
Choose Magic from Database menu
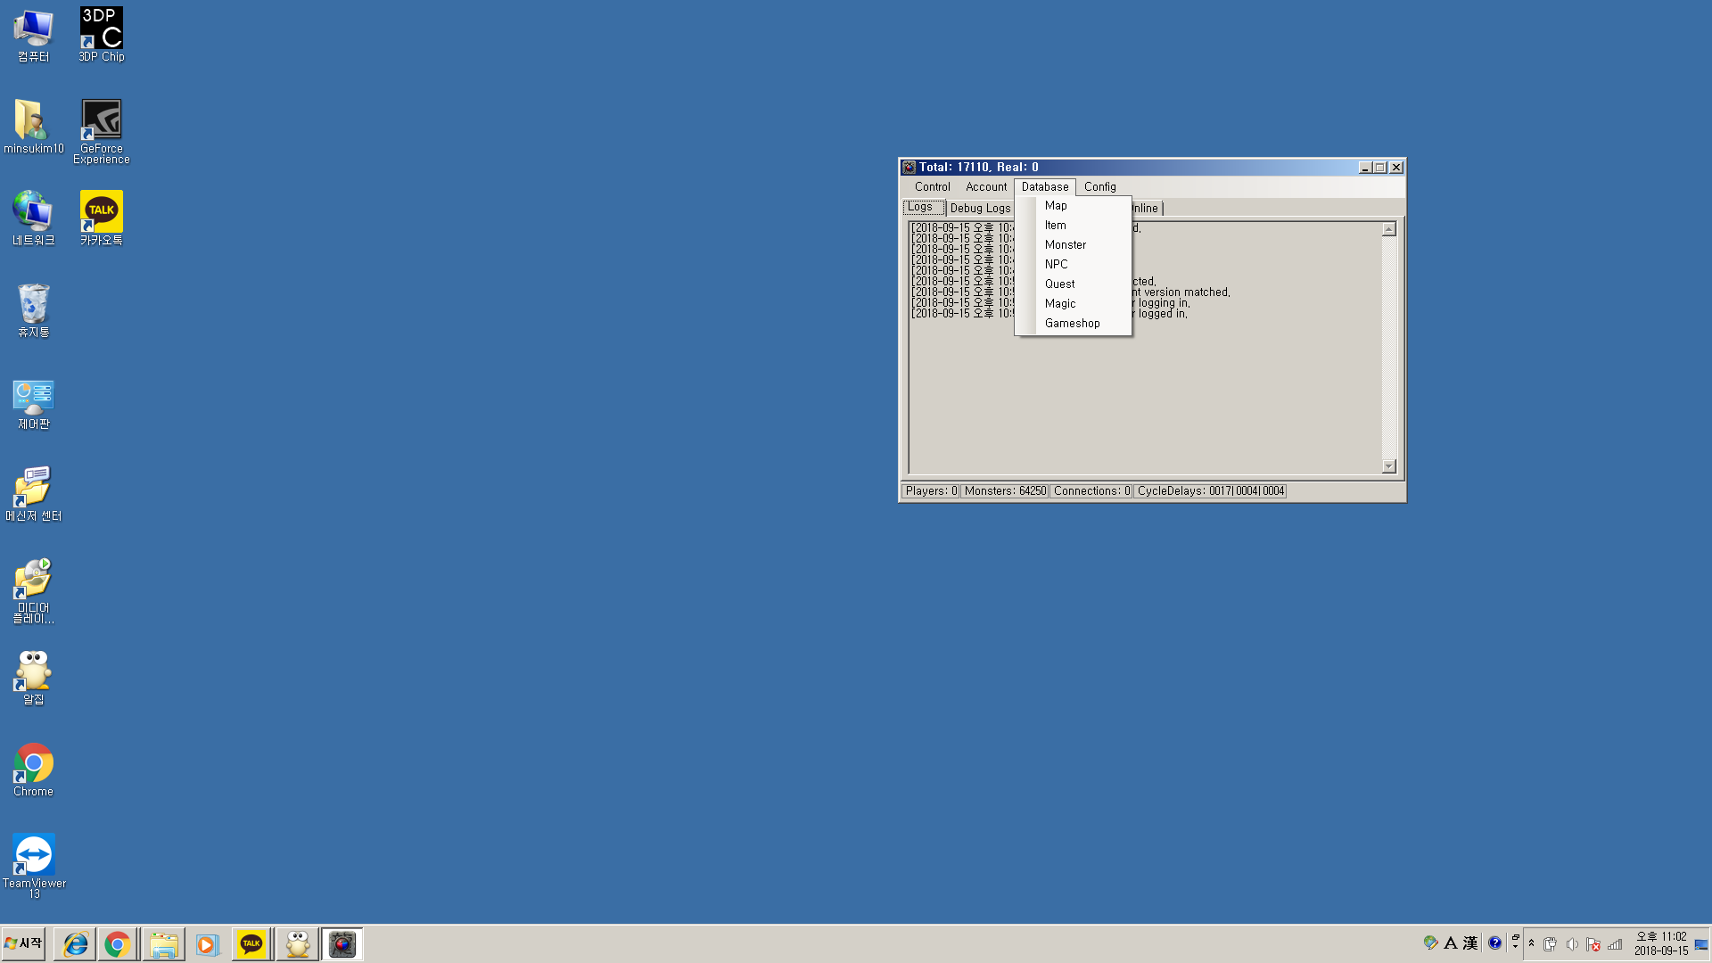1074,304
